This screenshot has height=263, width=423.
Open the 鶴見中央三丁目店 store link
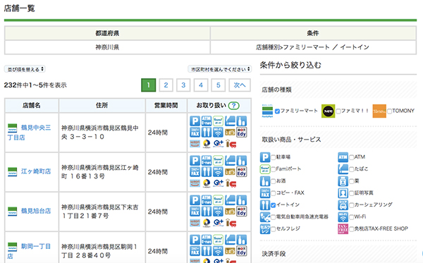[x=29, y=133]
